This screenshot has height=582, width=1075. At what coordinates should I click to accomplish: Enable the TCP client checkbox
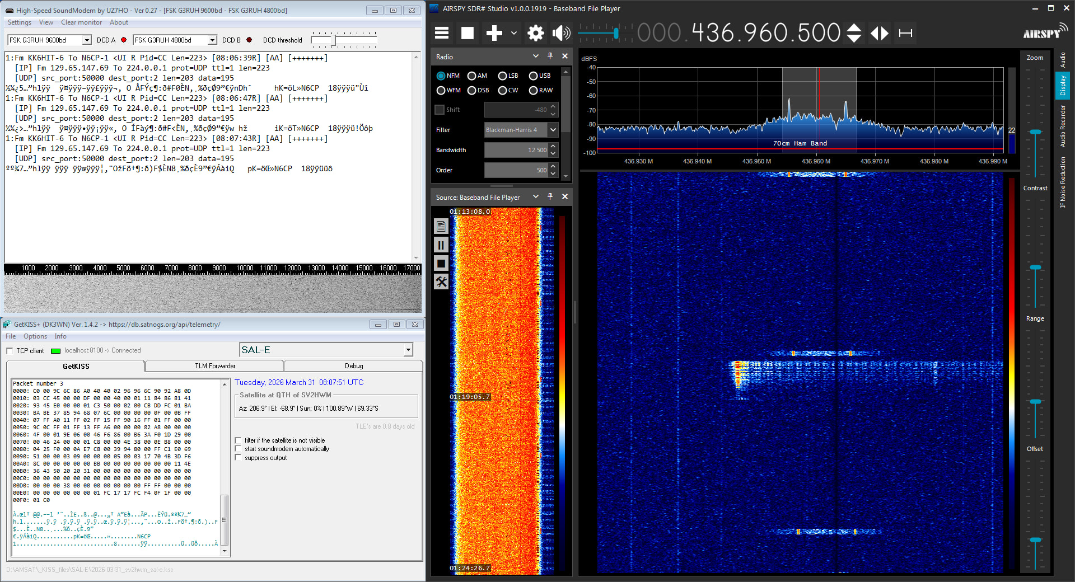click(x=10, y=351)
